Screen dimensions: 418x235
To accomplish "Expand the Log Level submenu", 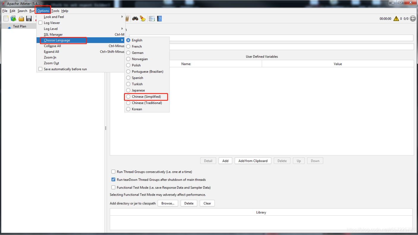I will coord(81,29).
